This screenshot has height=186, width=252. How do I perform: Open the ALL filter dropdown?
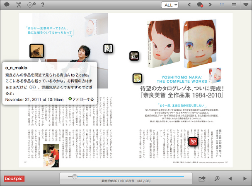tap(170, 5)
